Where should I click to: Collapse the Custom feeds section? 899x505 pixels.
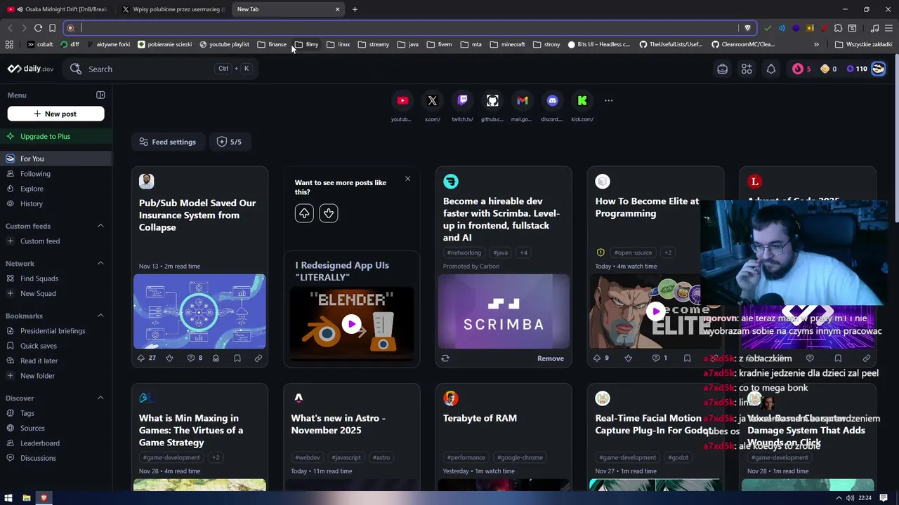100,226
